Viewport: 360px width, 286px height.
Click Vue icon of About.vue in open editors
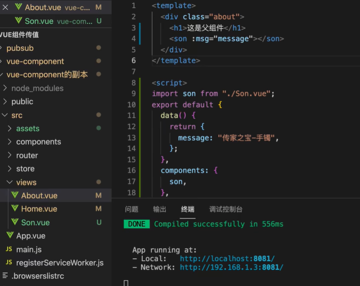coord(18,7)
